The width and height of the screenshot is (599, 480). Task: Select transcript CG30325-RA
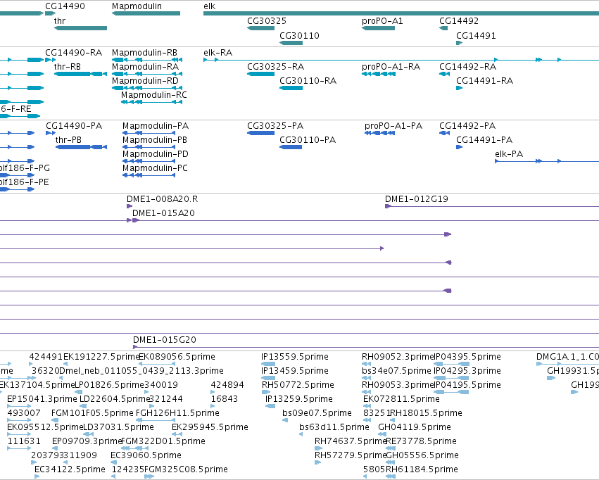[x=275, y=66]
